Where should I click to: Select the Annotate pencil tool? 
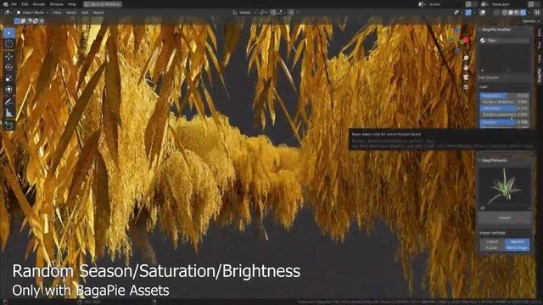pyautogui.click(x=9, y=102)
